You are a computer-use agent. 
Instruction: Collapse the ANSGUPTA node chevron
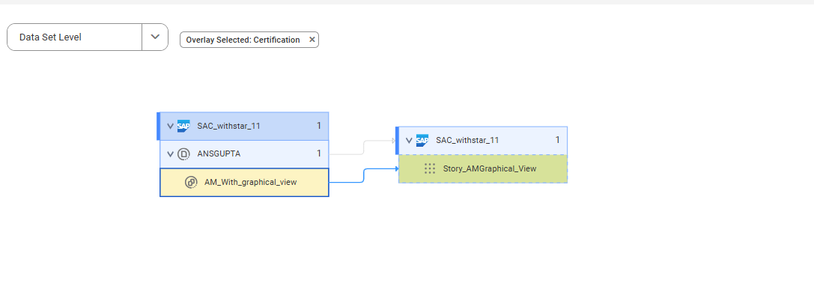170,153
